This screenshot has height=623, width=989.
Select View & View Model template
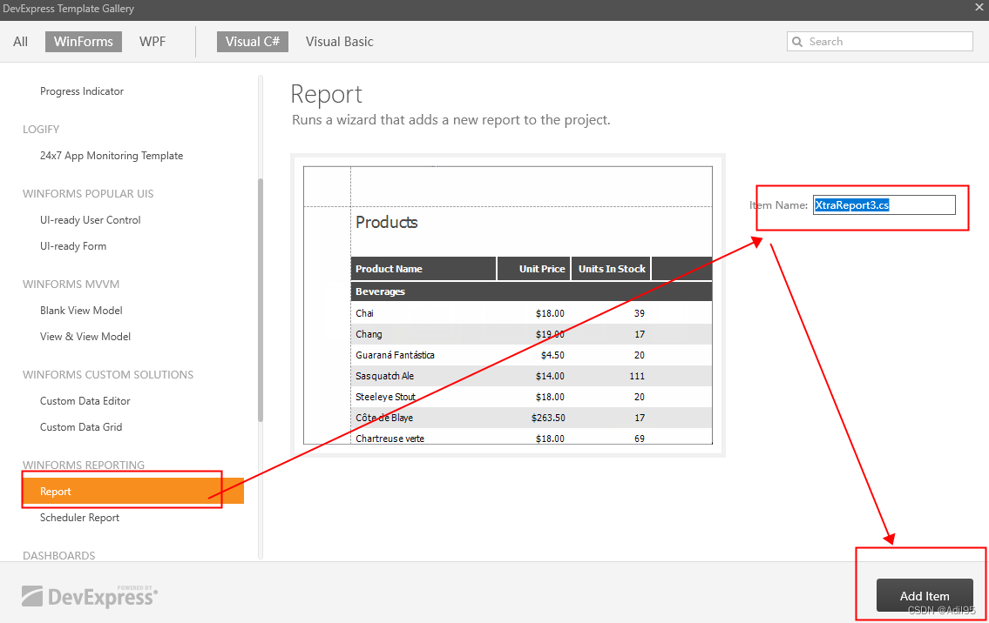pyautogui.click(x=85, y=337)
